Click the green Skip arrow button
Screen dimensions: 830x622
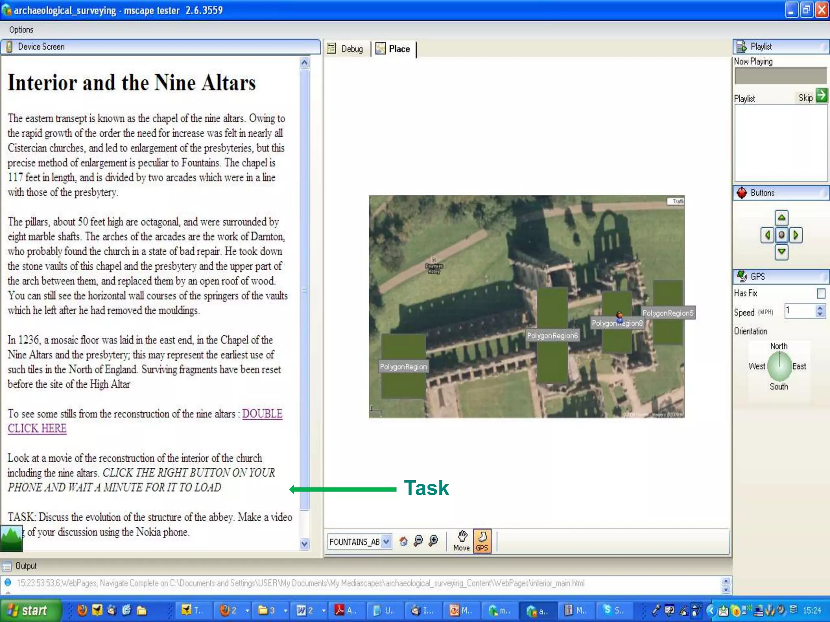[821, 96]
